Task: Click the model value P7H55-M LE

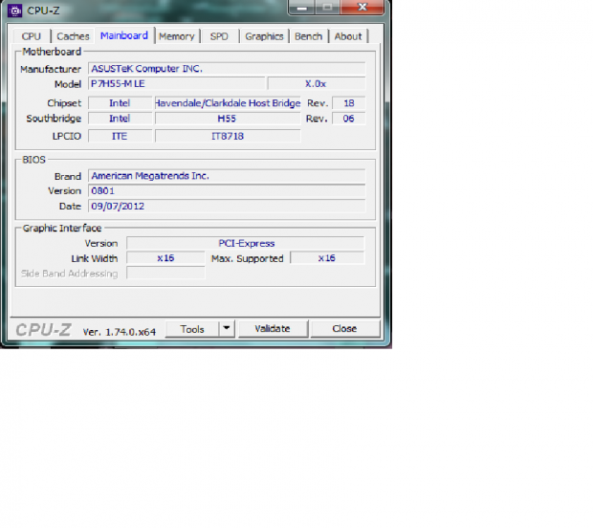Action: [x=177, y=83]
